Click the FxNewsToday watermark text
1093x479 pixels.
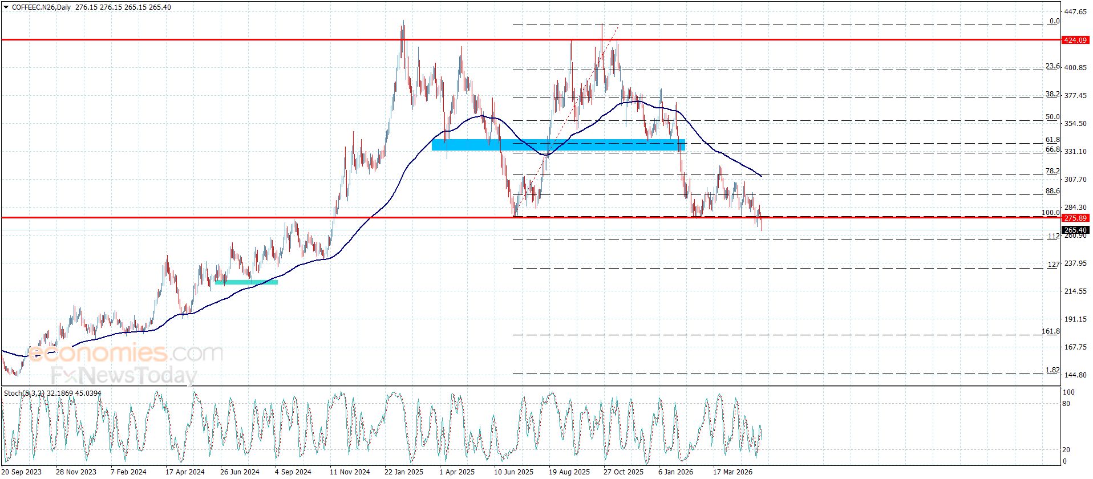click(x=124, y=375)
